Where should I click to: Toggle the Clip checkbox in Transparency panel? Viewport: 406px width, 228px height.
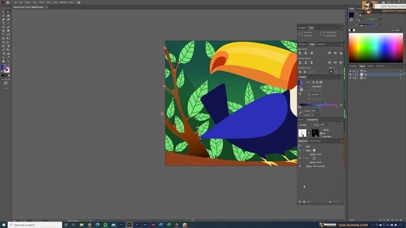(x=321, y=134)
